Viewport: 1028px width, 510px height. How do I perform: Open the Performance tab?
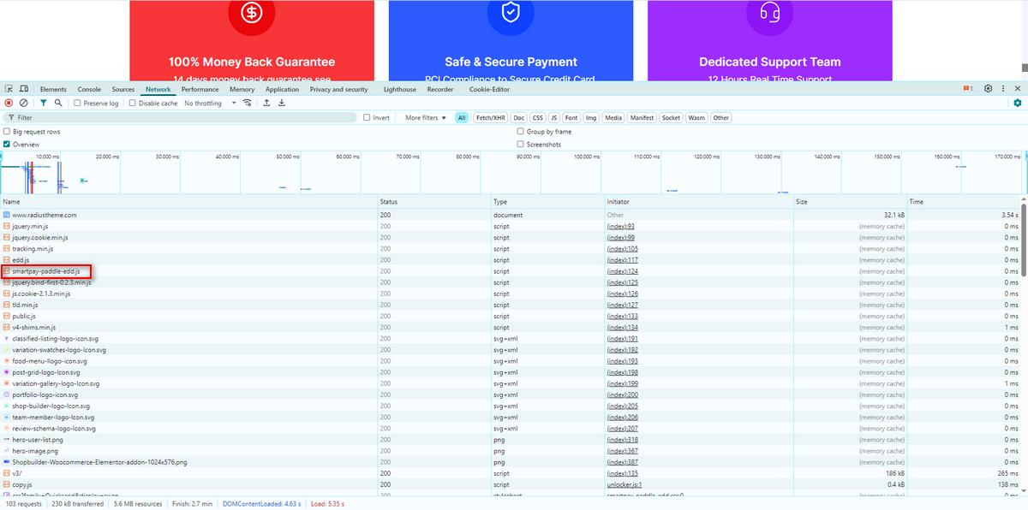(200, 89)
